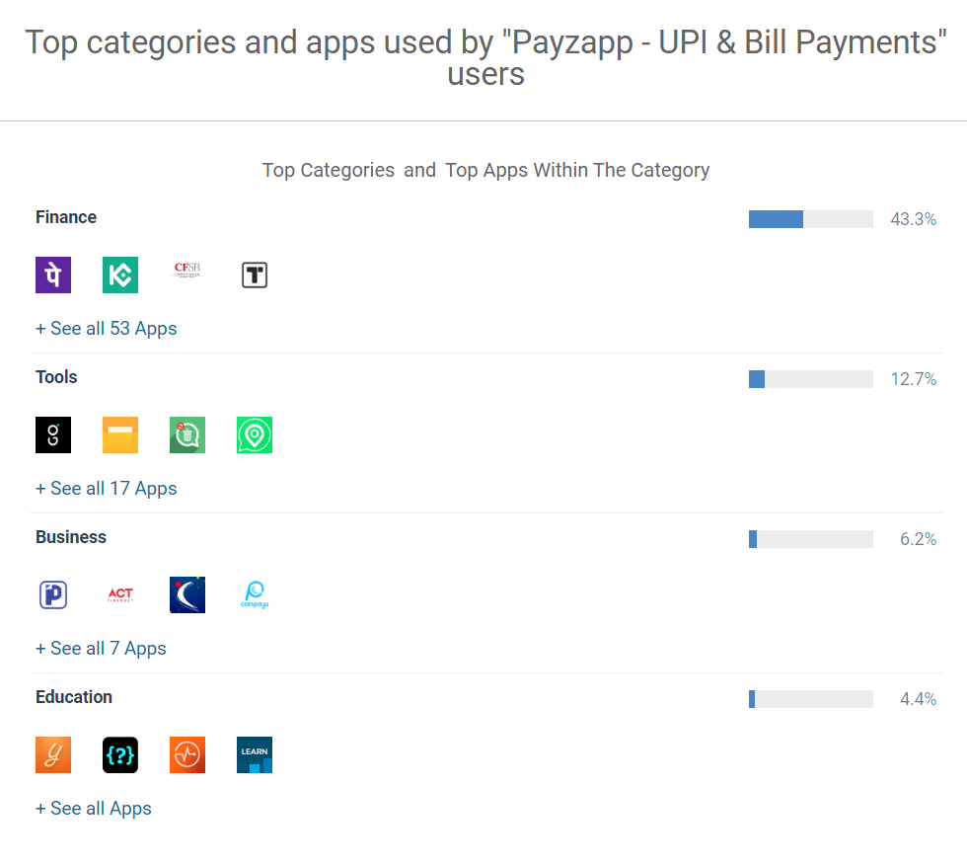Click the See all Apps link under Education
Image resolution: width=967 pixels, height=865 pixels.
tap(93, 808)
